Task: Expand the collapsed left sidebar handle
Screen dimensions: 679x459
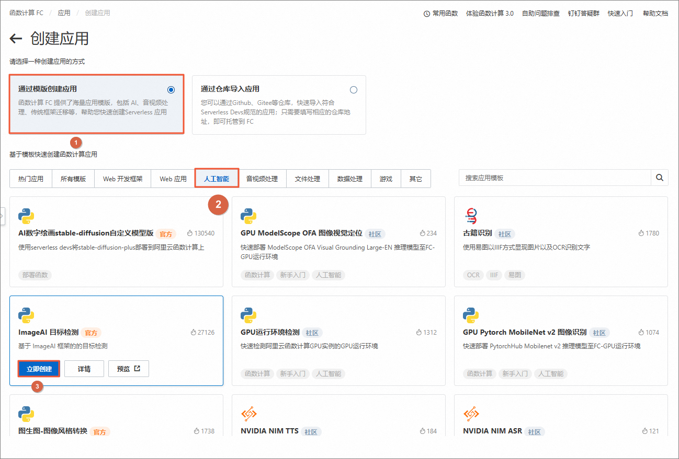Action: pyautogui.click(x=2, y=215)
